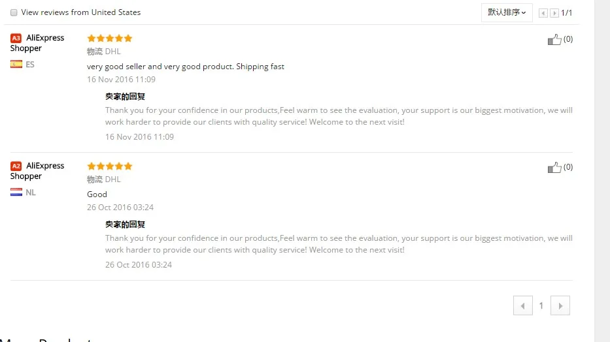Click the Spain flag icon
Viewport: 610px width, 342px height.
pyautogui.click(x=16, y=64)
